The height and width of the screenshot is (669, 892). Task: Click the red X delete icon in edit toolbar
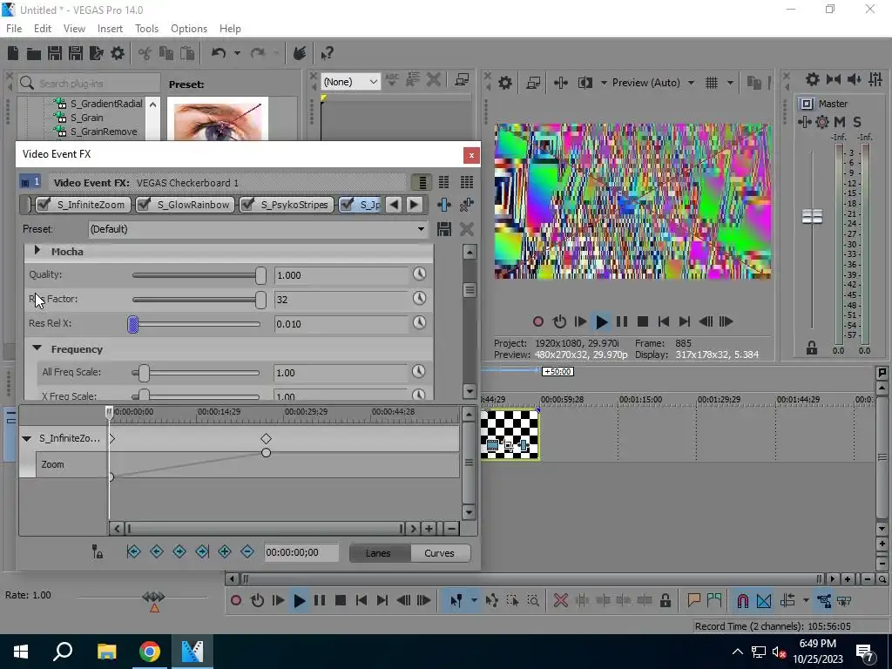click(x=560, y=601)
